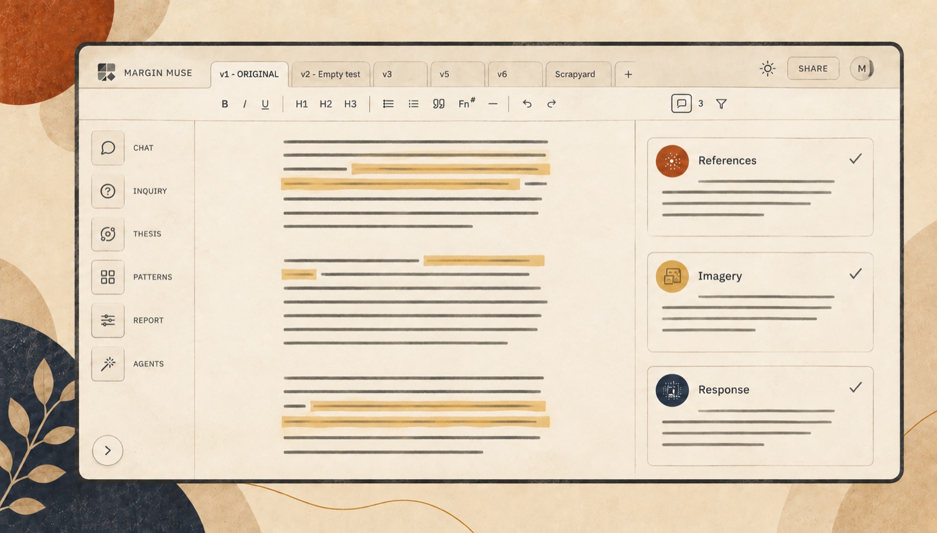Click the CHAT label in sidebar
Screen dimensions: 937x533
pos(143,148)
